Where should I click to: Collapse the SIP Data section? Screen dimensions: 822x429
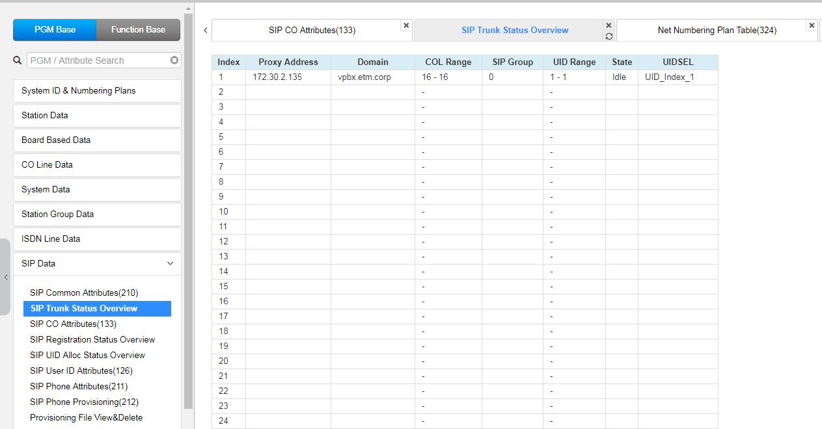[x=170, y=264]
